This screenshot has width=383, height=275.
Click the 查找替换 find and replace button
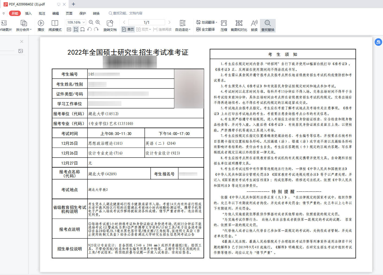click(x=268, y=25)
